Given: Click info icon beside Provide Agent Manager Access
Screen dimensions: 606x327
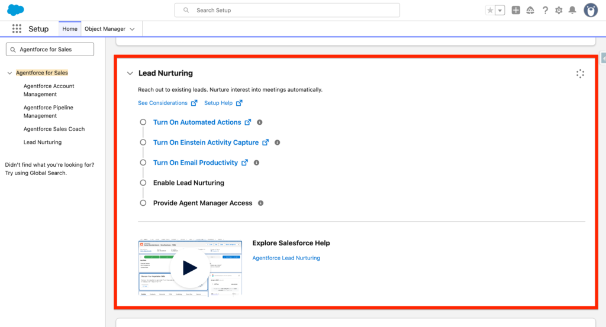Looking at the screenshot, I should click(x=260, y=203).
